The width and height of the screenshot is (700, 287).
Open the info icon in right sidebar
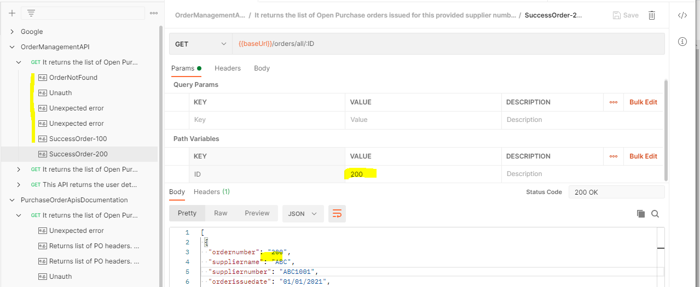(682, 42)
